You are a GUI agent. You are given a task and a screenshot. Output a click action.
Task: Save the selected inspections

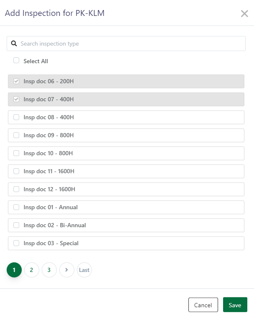tap(235, 305)
